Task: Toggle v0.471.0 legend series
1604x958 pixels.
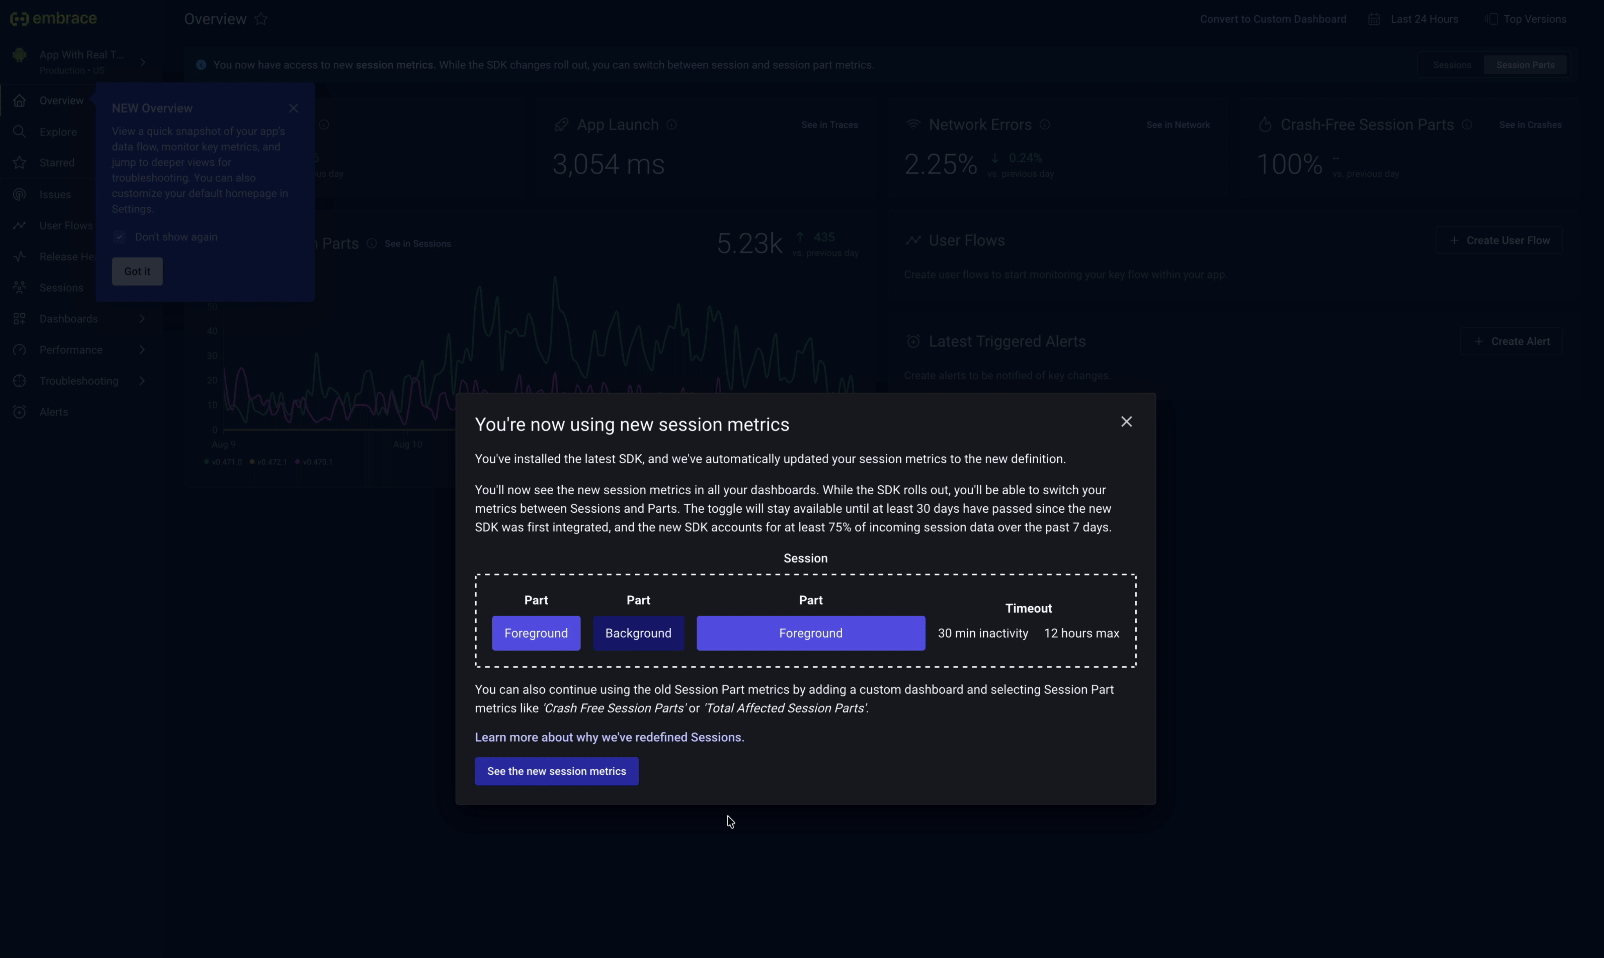Action: coord(223,461)
